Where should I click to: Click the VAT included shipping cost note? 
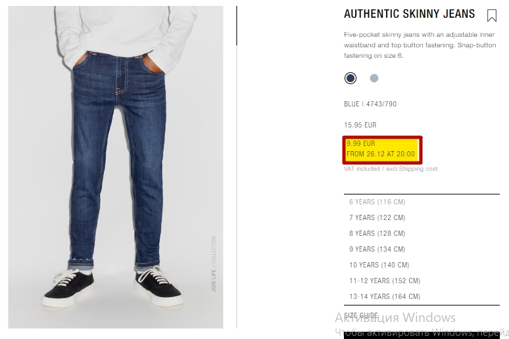tap(391, 169)
